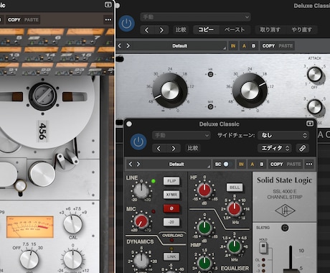The width and height of the screenshot is (330, 273).
Task: Go to previous setting in compressor Logic header
Action: 147,30
